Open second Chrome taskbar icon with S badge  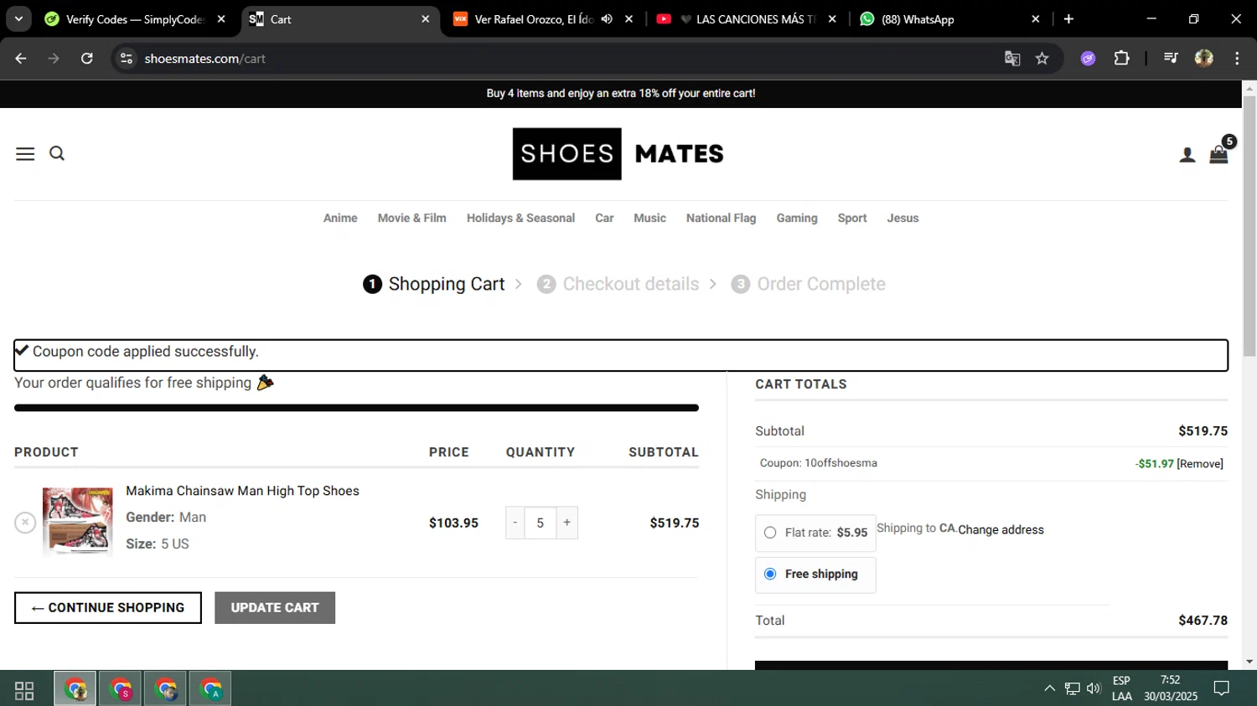(x=121, y=689)
